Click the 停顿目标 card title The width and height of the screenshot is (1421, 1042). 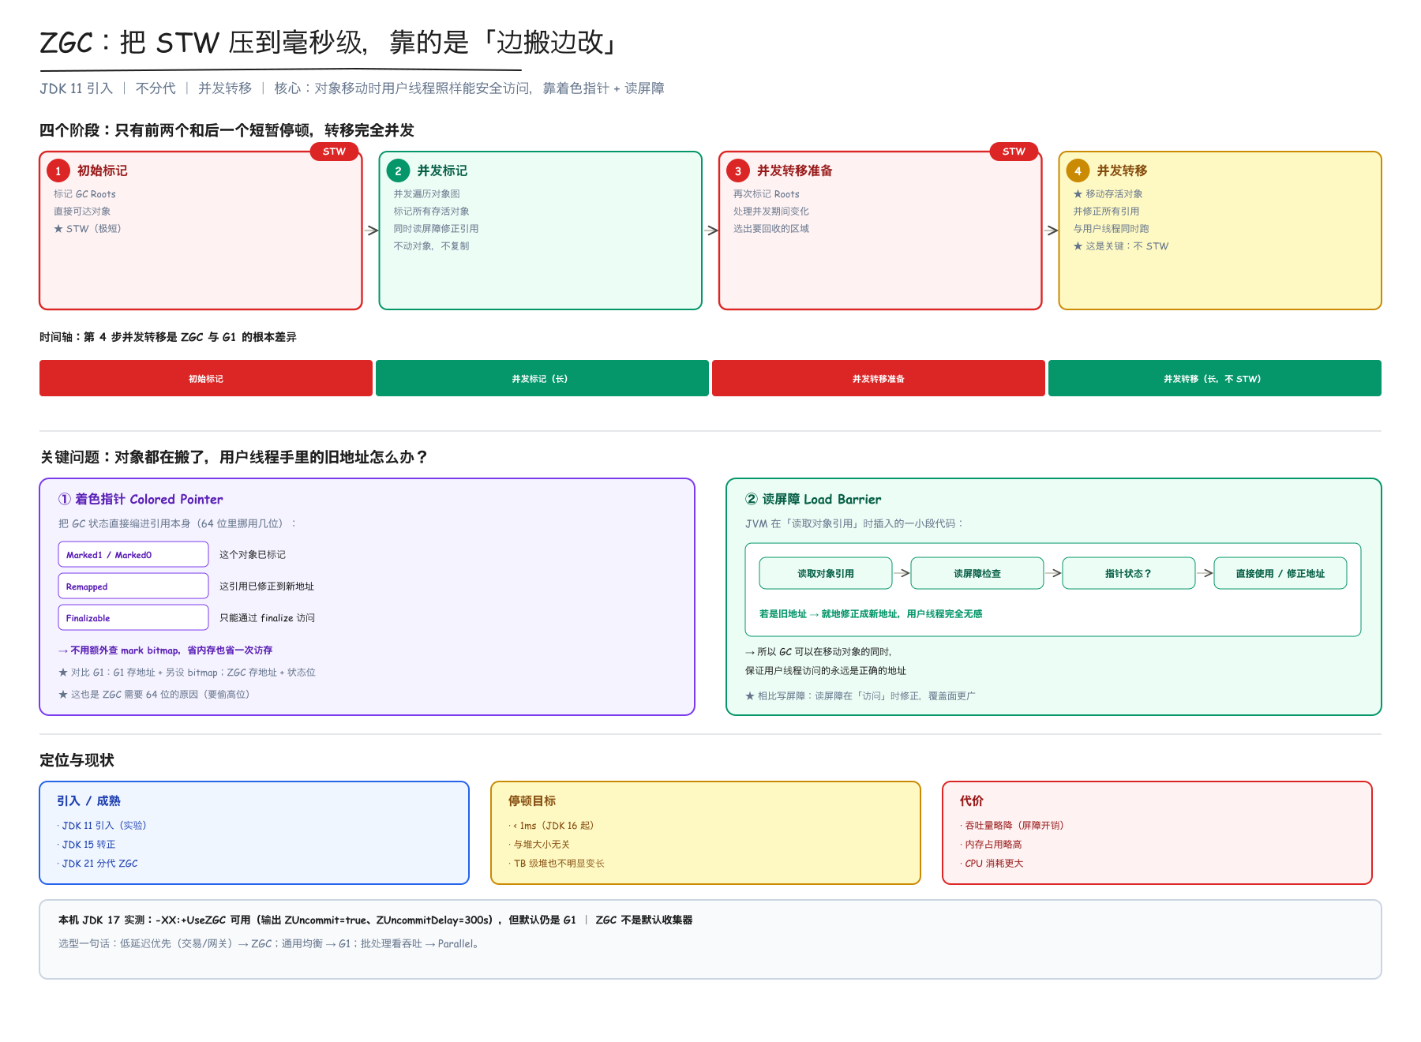(532, 800)
